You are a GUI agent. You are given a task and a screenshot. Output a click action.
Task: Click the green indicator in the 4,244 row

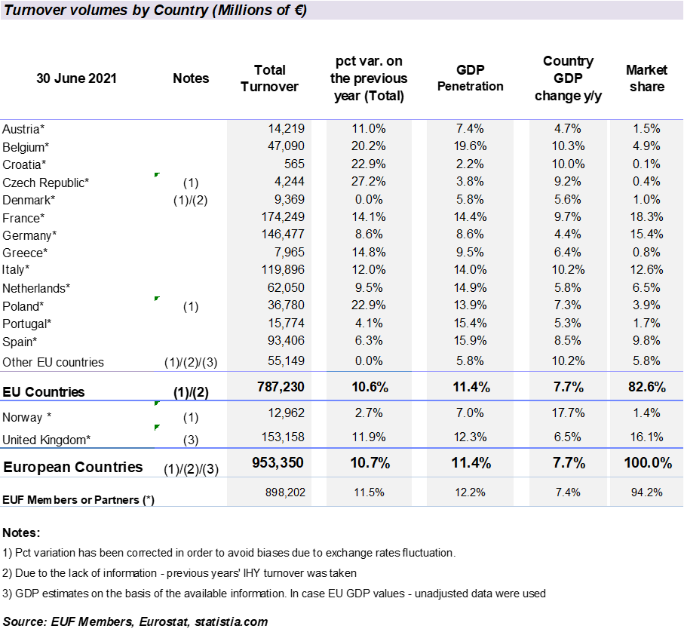click(157, 175)
